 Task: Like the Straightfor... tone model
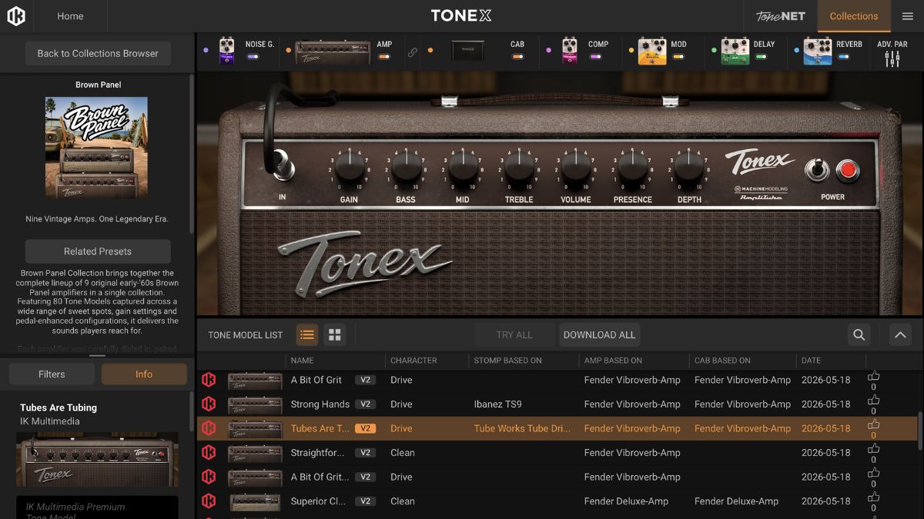tap(873, 448)
